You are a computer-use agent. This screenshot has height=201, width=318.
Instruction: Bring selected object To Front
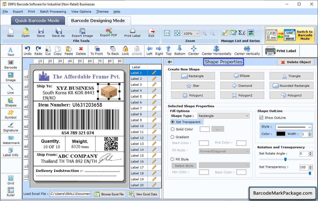pos(97,51)
